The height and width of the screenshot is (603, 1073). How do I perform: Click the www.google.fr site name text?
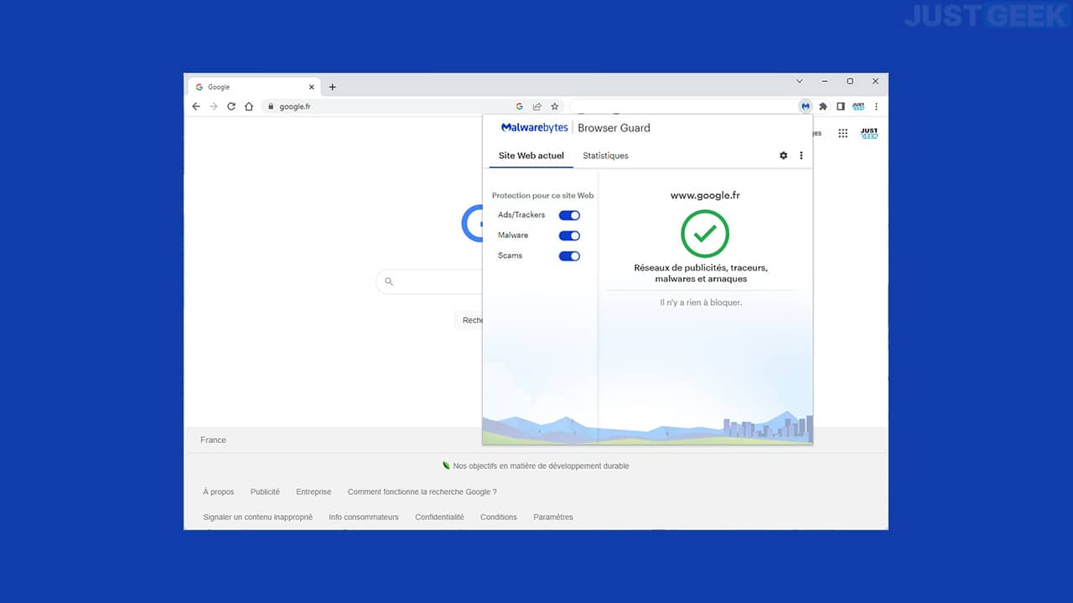pos(705,196)
